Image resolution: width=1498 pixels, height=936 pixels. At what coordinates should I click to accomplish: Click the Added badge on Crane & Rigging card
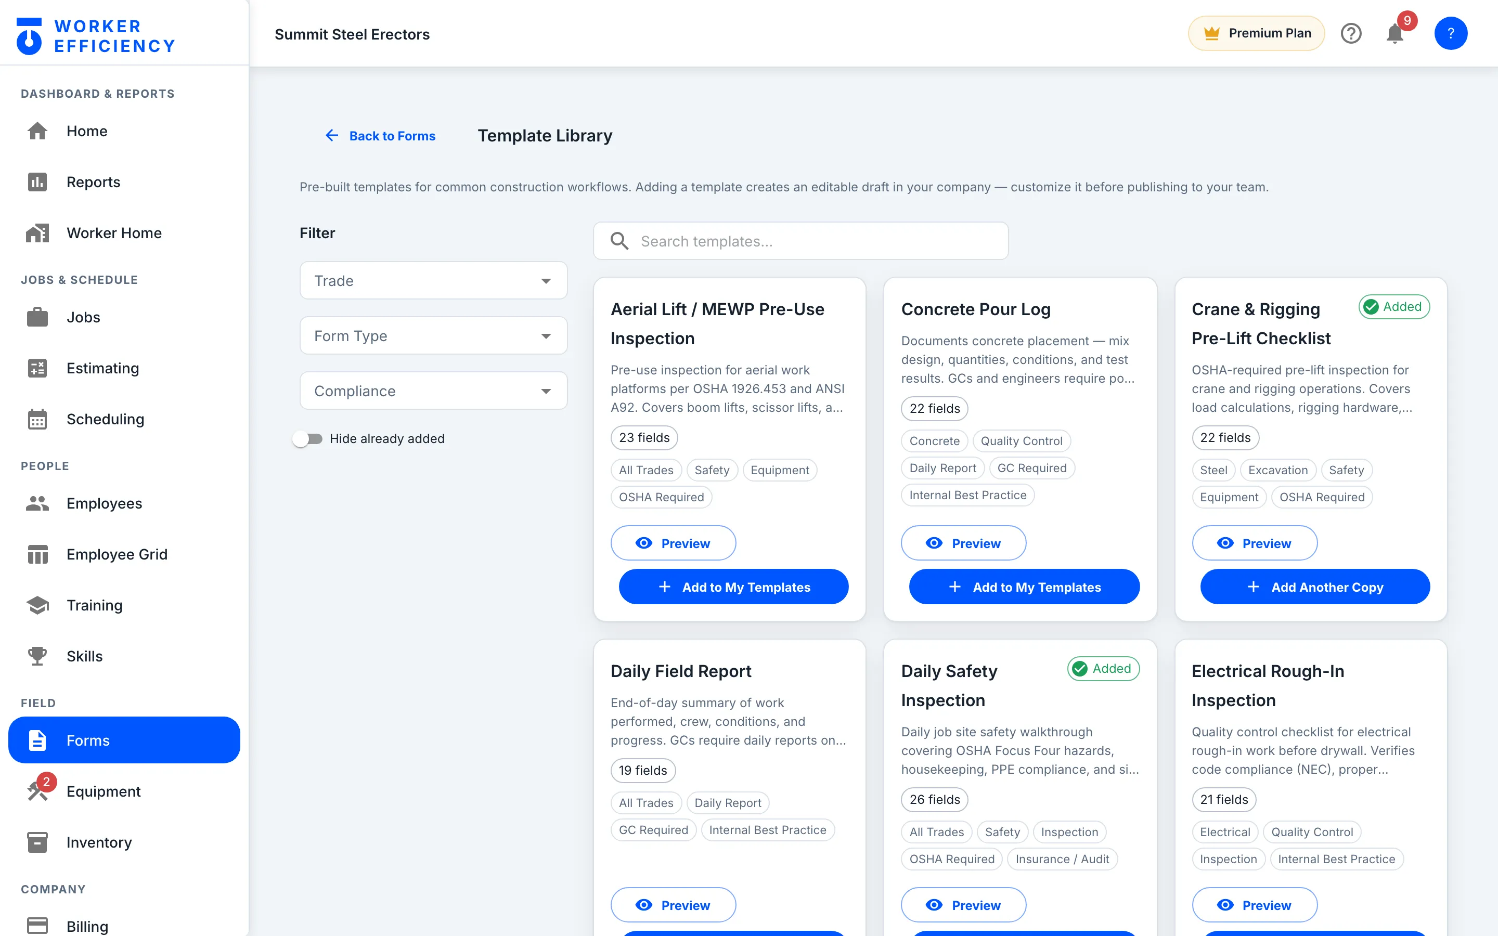point(1394,306)
